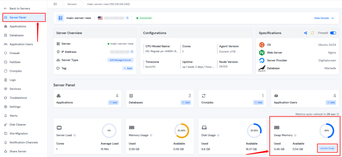
Task: Click the refresh icon in Specifications header
Action: point(313,33)
